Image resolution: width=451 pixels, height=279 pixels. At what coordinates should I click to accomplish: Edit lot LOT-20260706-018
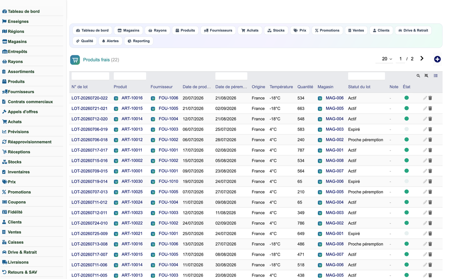pos(425,140)
